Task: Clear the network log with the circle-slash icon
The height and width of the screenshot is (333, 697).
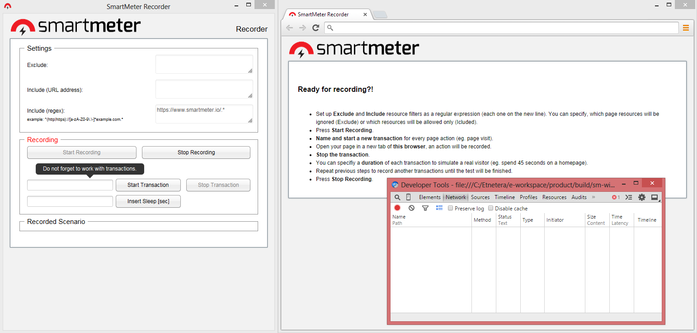Action: (x=411, y=208)
